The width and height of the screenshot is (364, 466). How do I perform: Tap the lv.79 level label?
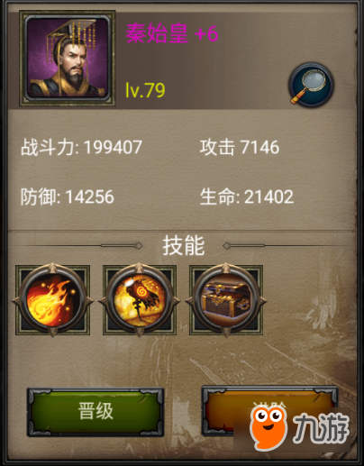coord(145,90)
